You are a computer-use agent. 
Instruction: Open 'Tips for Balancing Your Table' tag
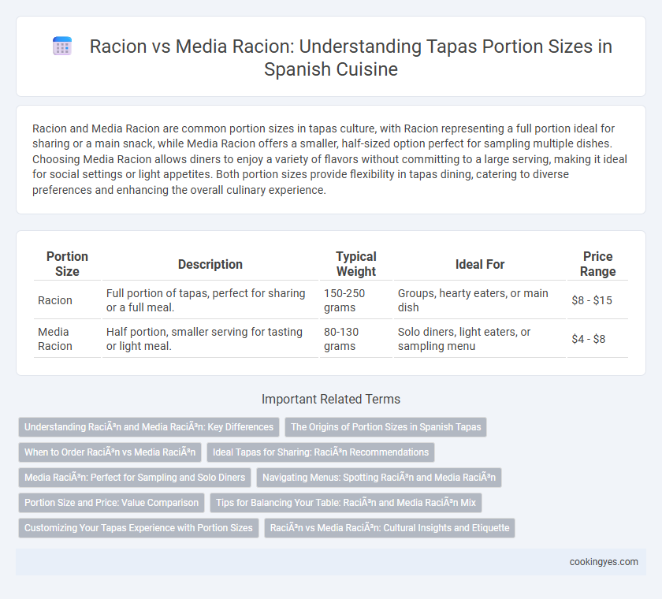(346, 503)
